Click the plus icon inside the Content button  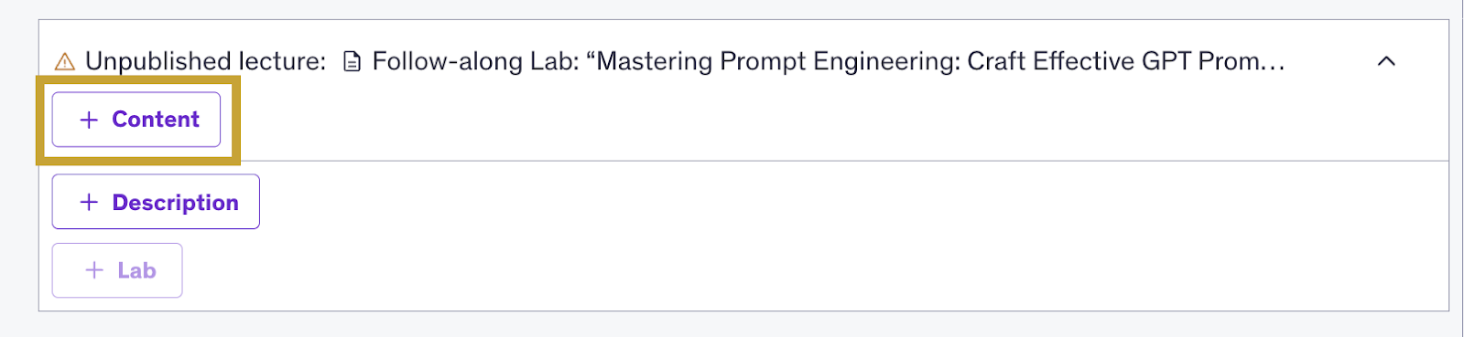click(x=89, y=120)
